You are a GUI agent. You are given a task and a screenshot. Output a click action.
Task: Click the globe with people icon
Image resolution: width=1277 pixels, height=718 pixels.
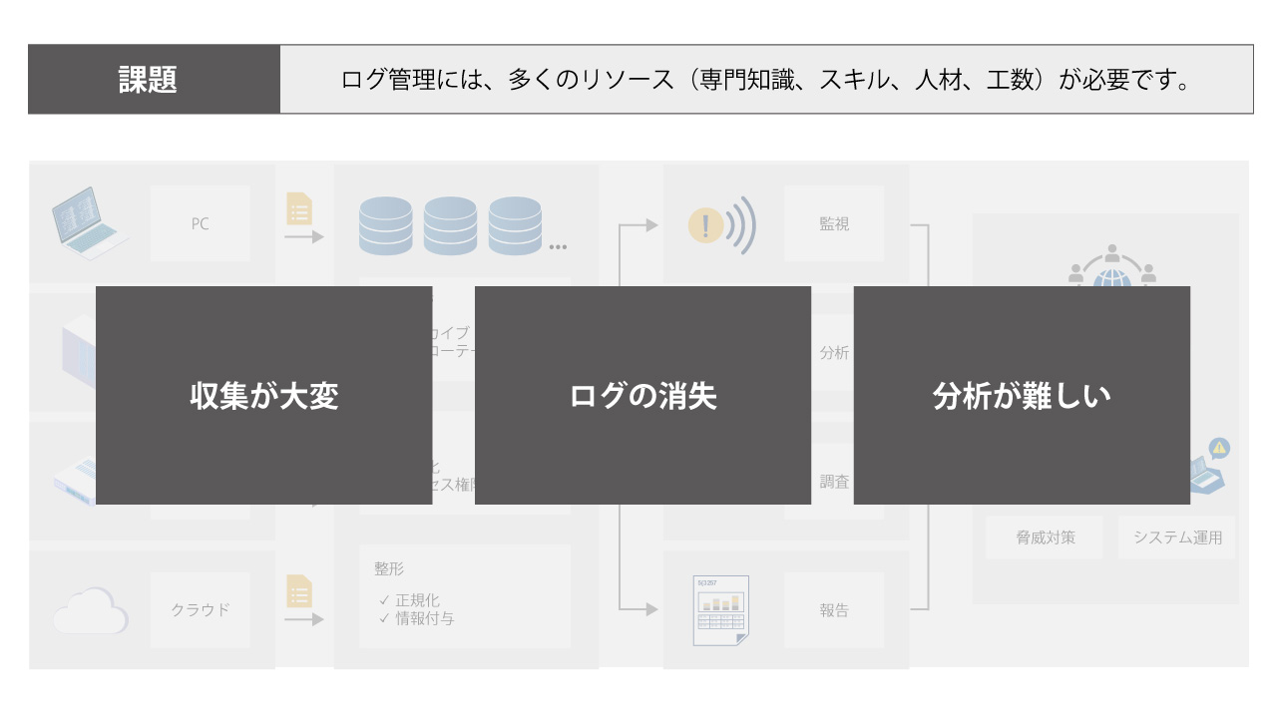1111,265
